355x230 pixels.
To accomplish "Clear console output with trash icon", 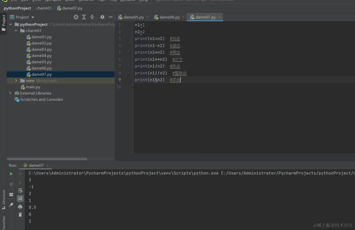I will tap(20, 214).
